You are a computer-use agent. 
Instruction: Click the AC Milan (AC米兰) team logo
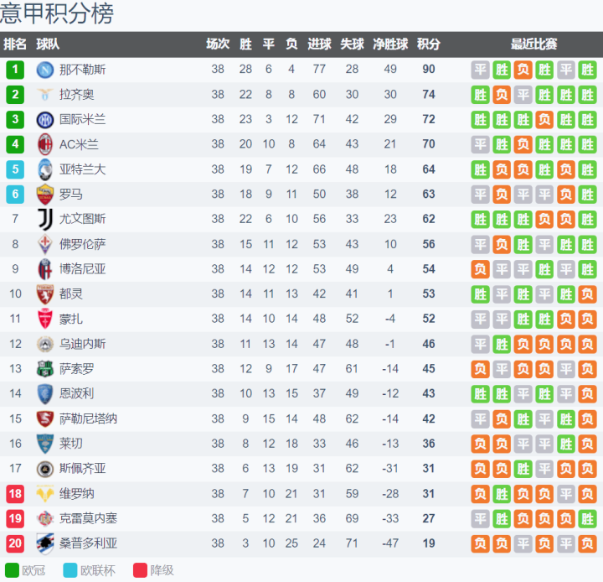pos(45,144)
